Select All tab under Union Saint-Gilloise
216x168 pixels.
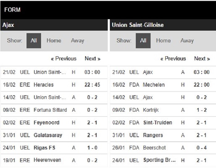(x=143, y=41)
